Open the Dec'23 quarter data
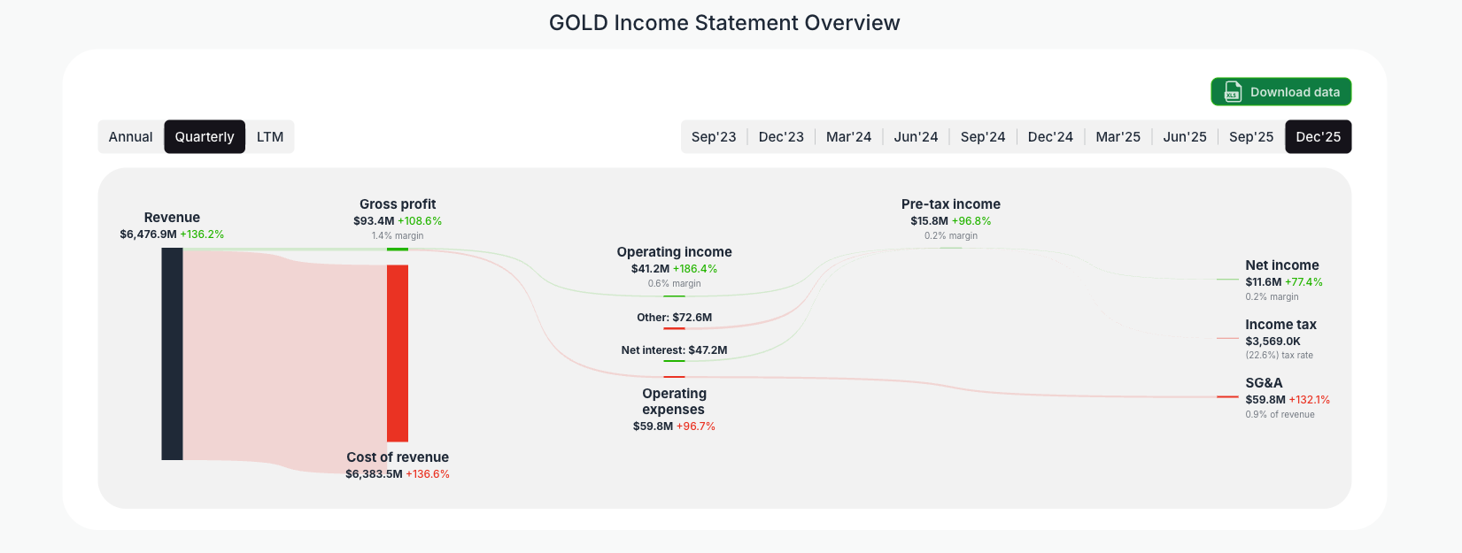This screenshot has width=1462, height=553. tap(781, 136)
